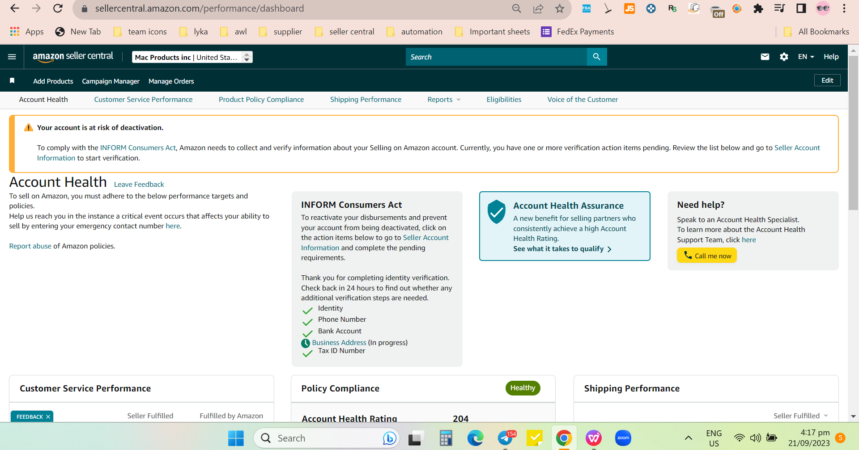Open the automation bookmark folder
Screen dimensions: 859x450
click(x=414, y=32)
